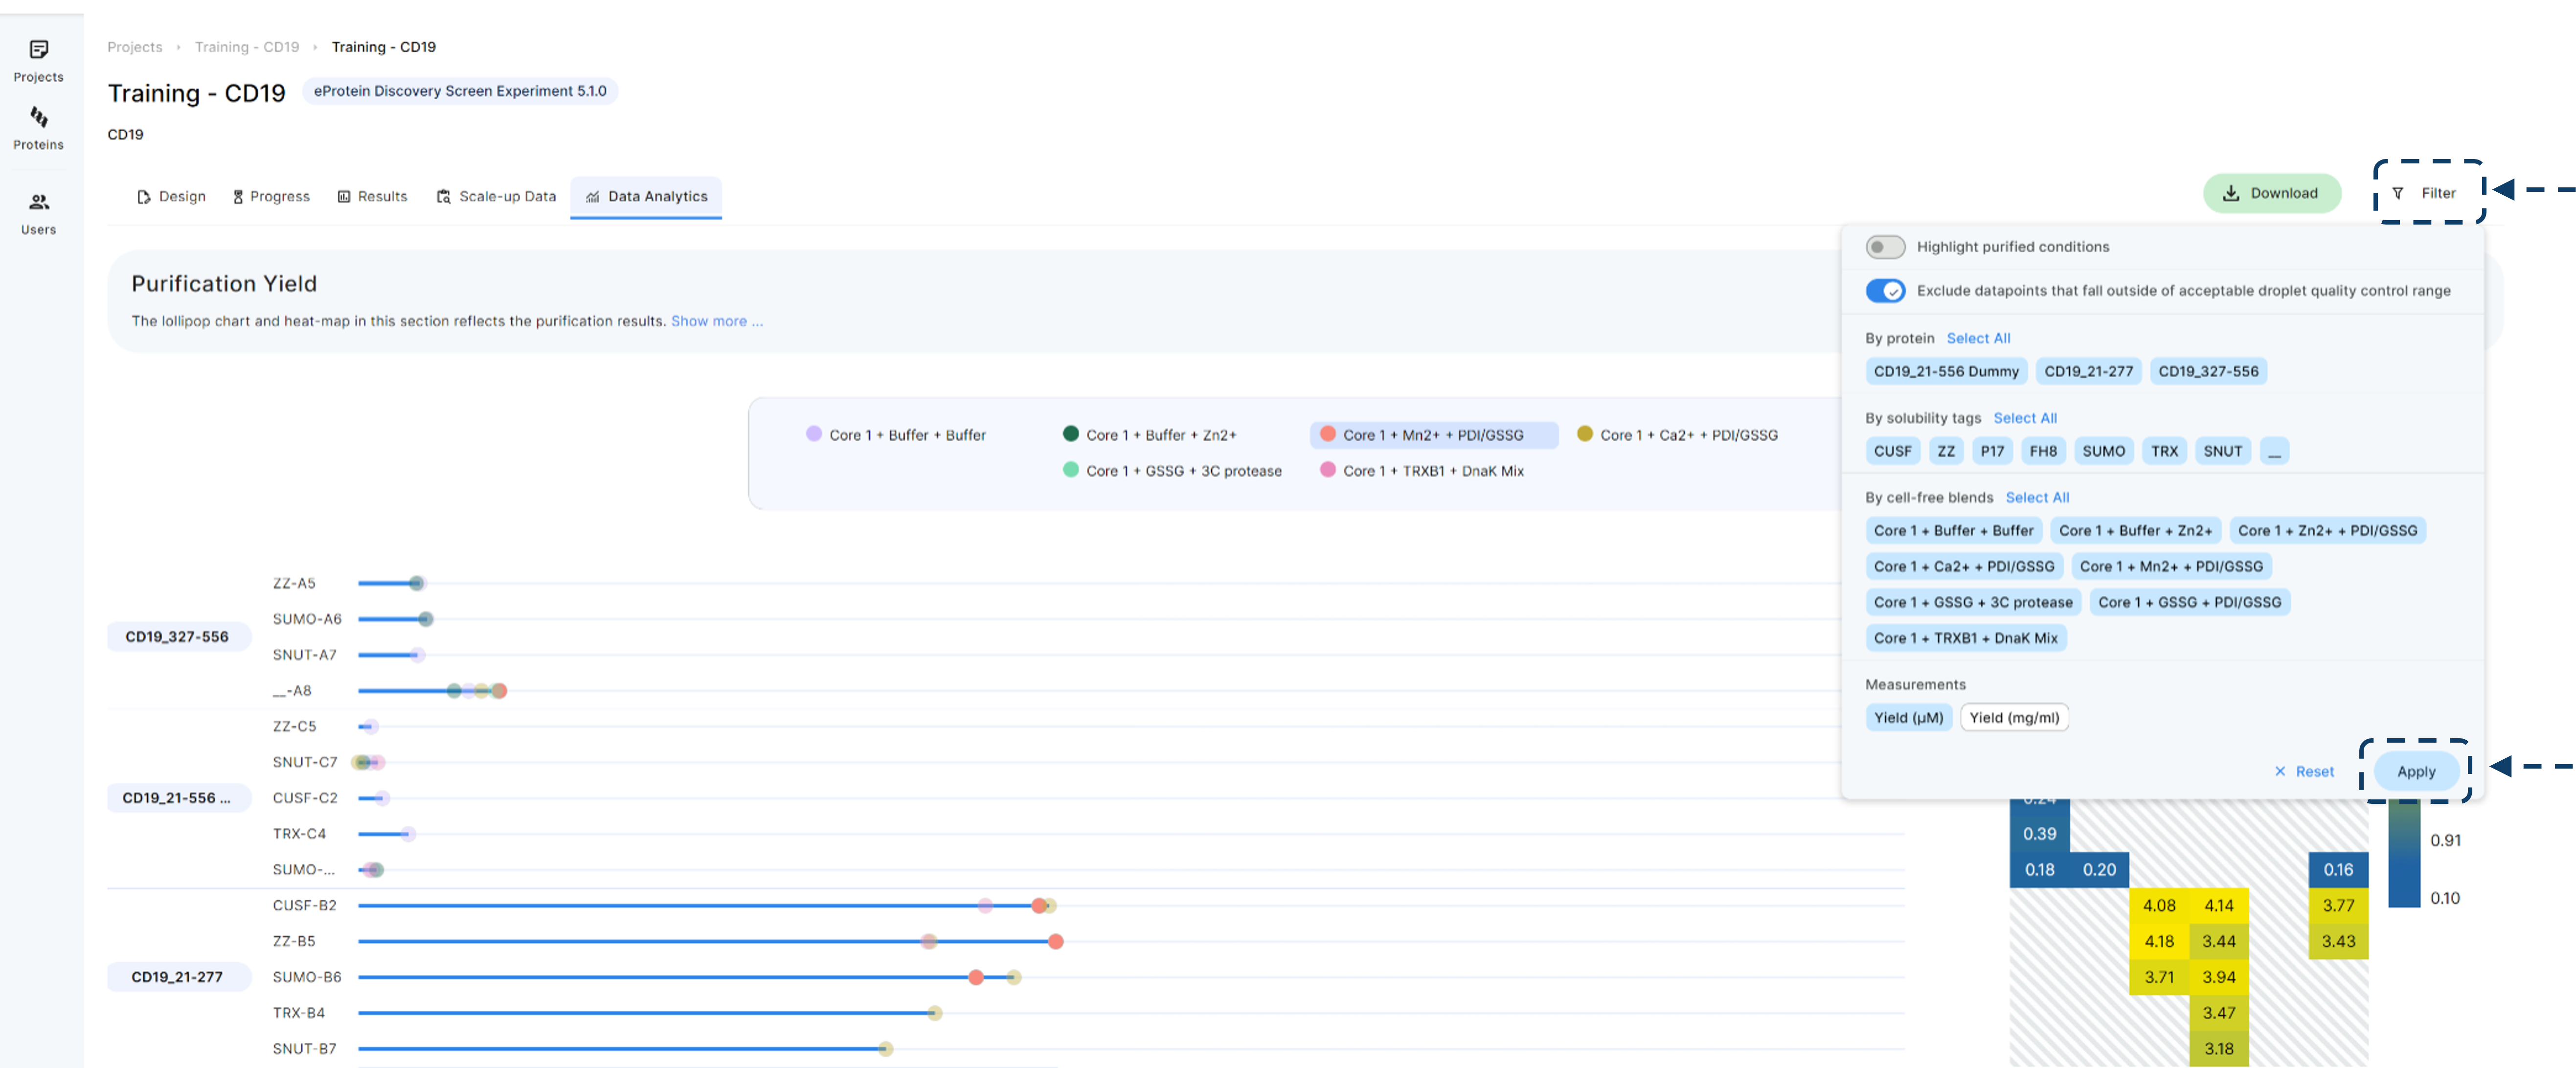
Task: Disable exclude droplet quality datapoints toggle
Action: pos(1885,291)
